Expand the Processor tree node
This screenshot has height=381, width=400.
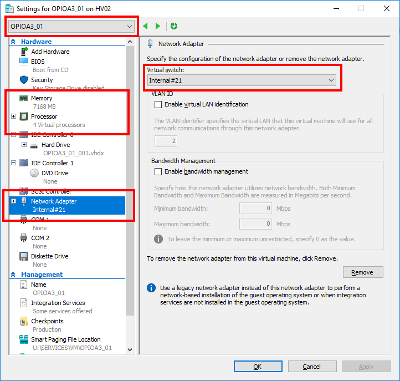click(14, 116)
